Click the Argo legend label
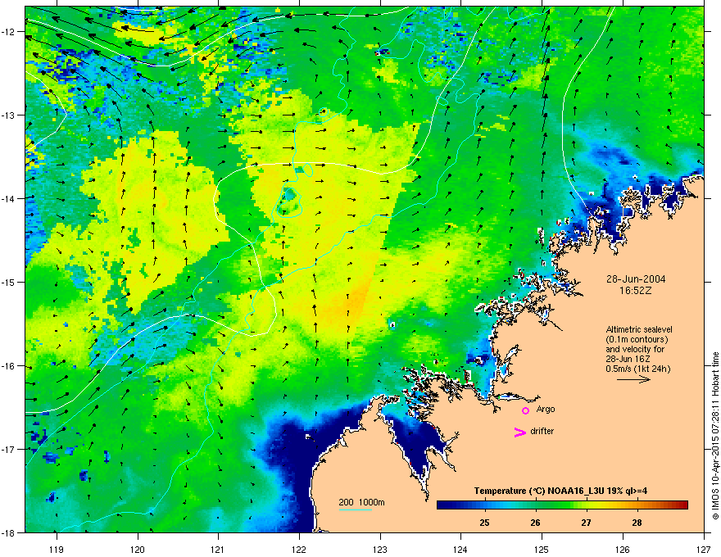 pyautogui.click(x=546, y=409)
